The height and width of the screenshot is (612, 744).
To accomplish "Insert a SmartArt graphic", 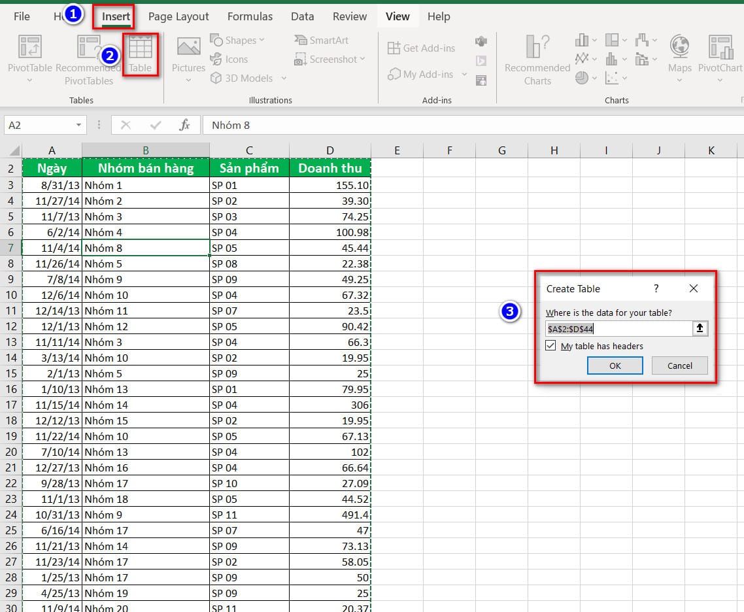I will [x=322, y=41].
